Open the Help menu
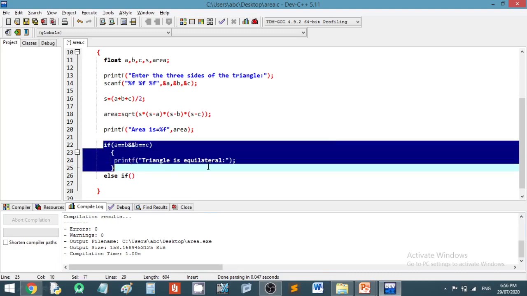Image resolution: width=527 pixels, height=296 pixels. coord(164,13)
